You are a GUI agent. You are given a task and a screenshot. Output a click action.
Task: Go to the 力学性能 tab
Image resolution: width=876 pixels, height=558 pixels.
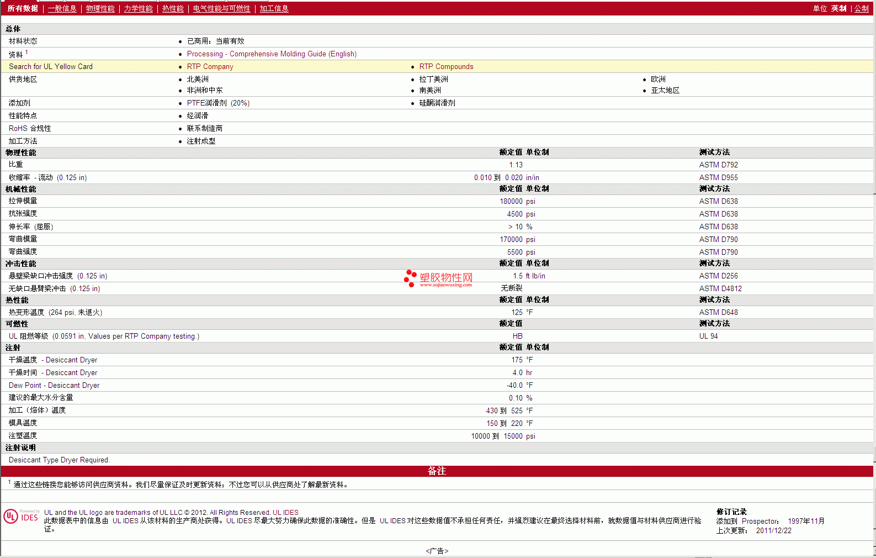click(x=138, y=8)
